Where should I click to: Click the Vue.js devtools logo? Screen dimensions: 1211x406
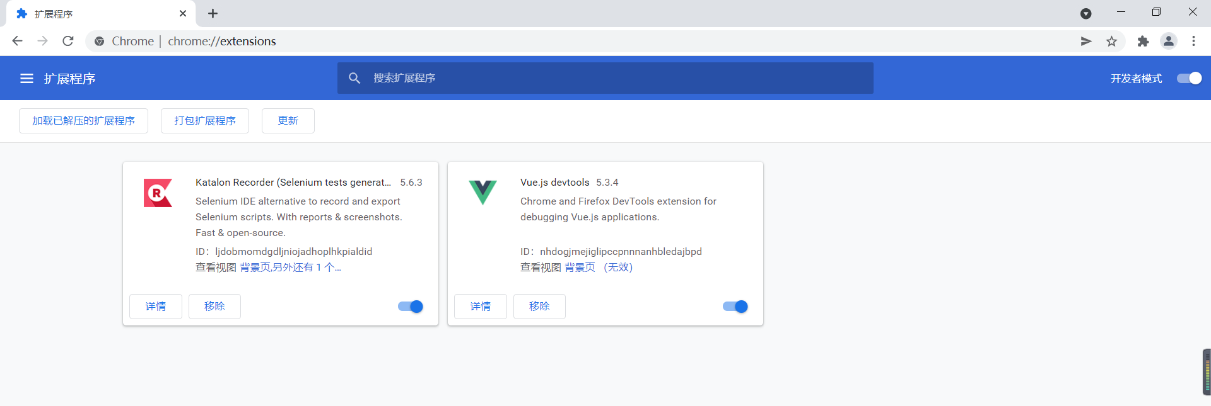[x=483, y=193]
